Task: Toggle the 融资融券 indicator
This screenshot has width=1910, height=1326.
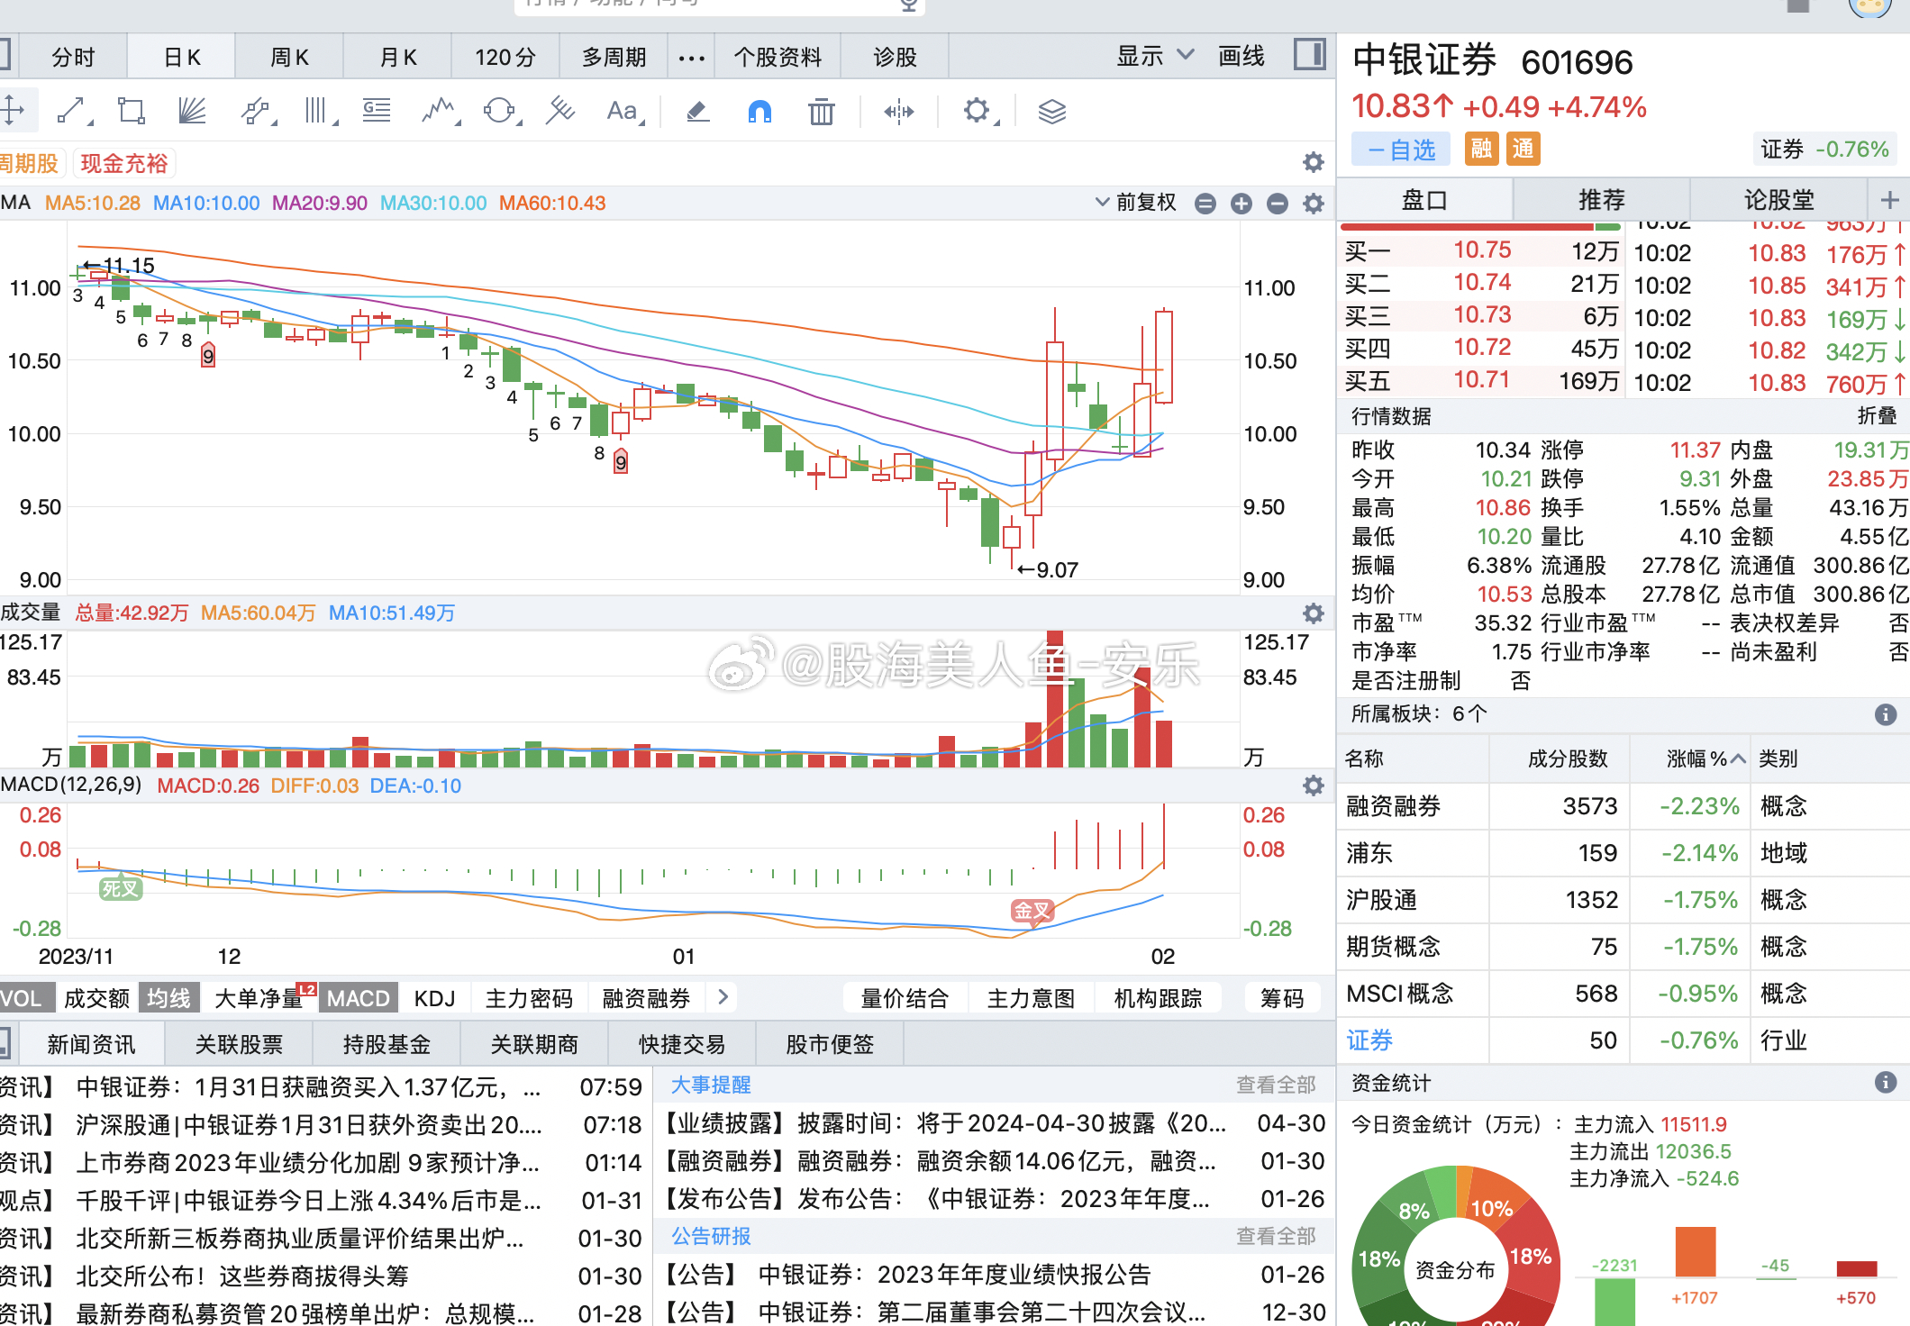Action: pos(646,998)
